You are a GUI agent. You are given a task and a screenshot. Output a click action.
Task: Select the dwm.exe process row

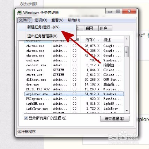pos(74,84)
